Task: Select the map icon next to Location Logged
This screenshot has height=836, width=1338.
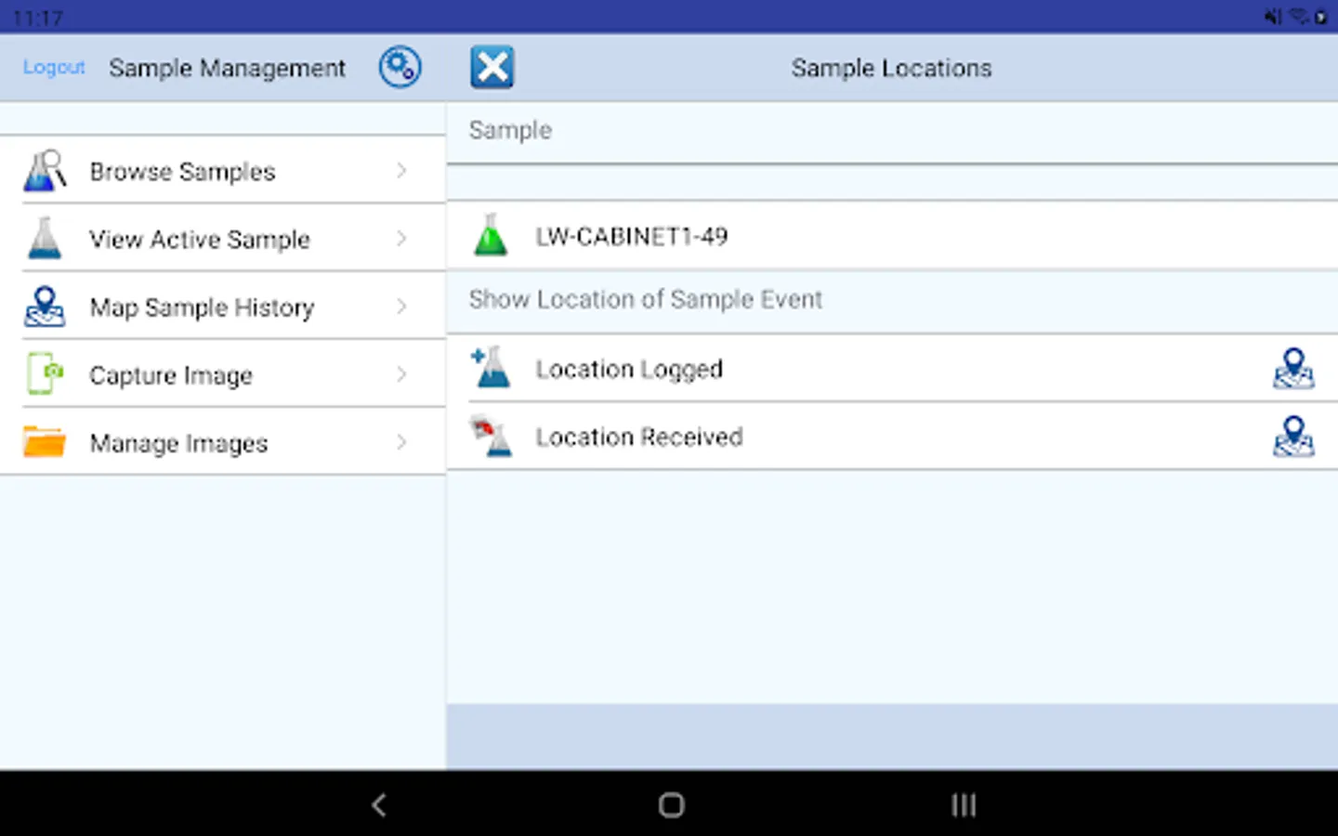Action: pyautogui.click(x=1294, y=368)
